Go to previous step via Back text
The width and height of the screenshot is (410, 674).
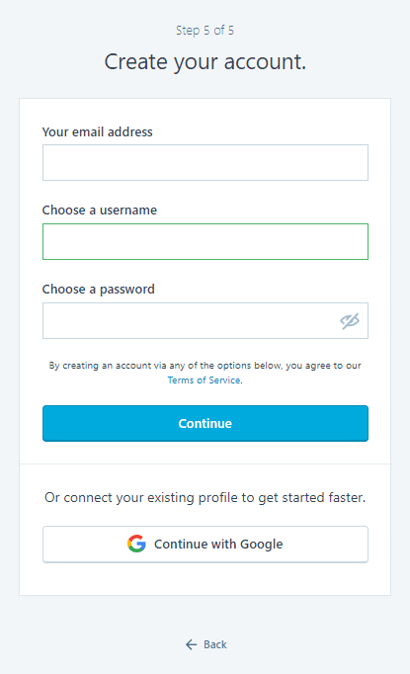tap(215, 644)
